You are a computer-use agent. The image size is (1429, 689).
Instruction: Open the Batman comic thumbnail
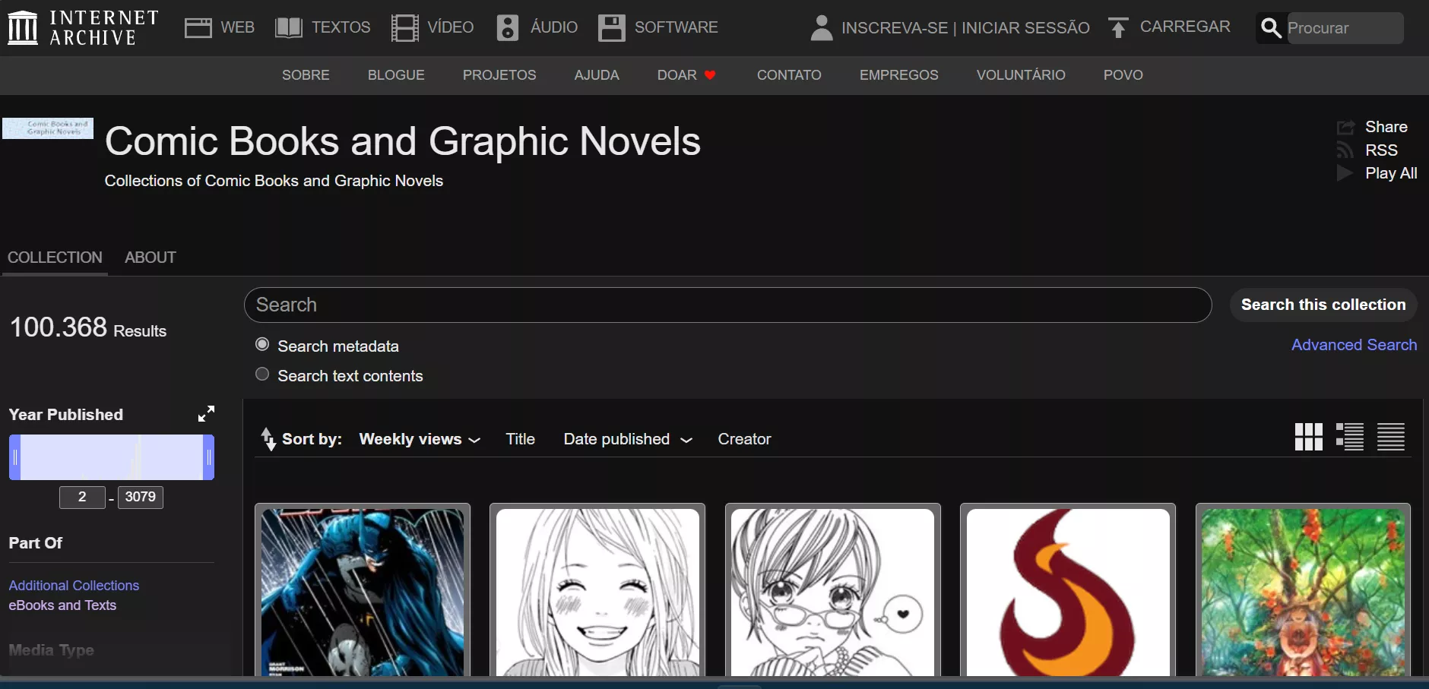coord(363,593)
